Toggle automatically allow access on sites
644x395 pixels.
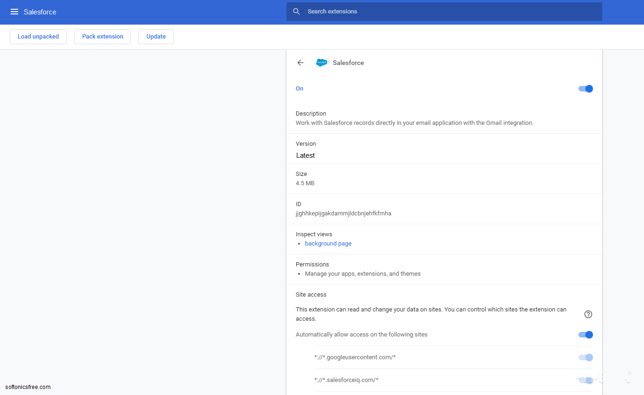pyautogui.click(x=585, y=335)
